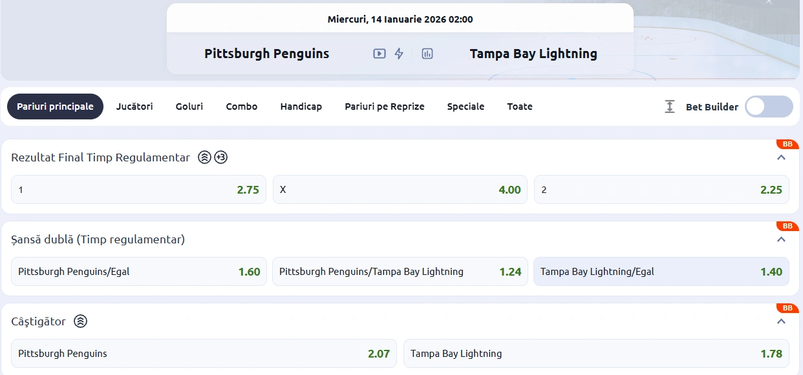The width and height of the screenshot is (803, 375).
Task: Select Pittsburgh Penguins/Egal at 1.60
Action: (138, 271)
